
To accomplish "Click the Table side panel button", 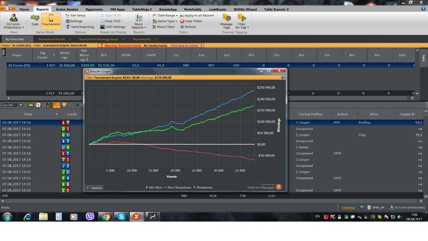I will (424, 58).
